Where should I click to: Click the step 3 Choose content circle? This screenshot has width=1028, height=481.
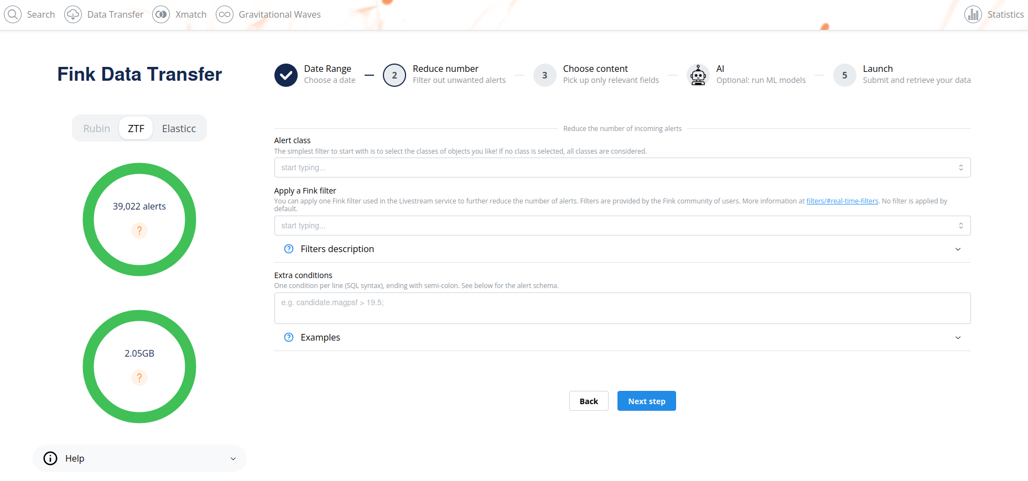[545, 75]
